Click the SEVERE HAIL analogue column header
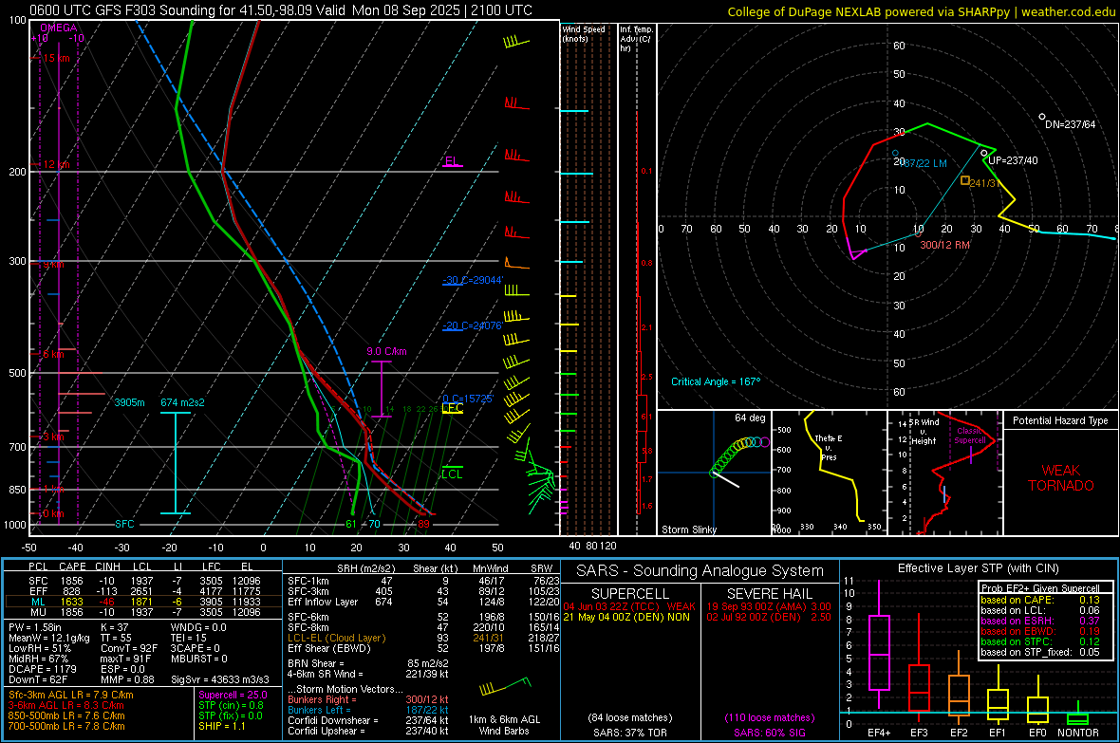 pyautogui.click(x=769, y=594)
